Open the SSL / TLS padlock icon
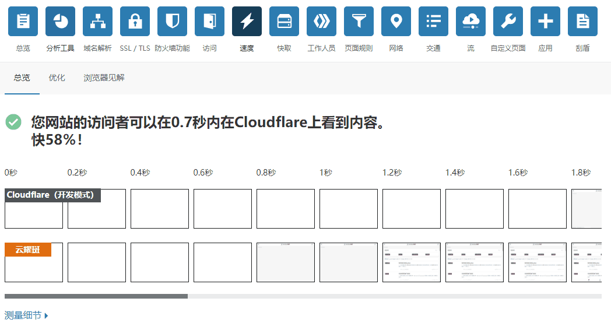The width and height of the screenshot is (611, 326). click(x=135, y=21)
